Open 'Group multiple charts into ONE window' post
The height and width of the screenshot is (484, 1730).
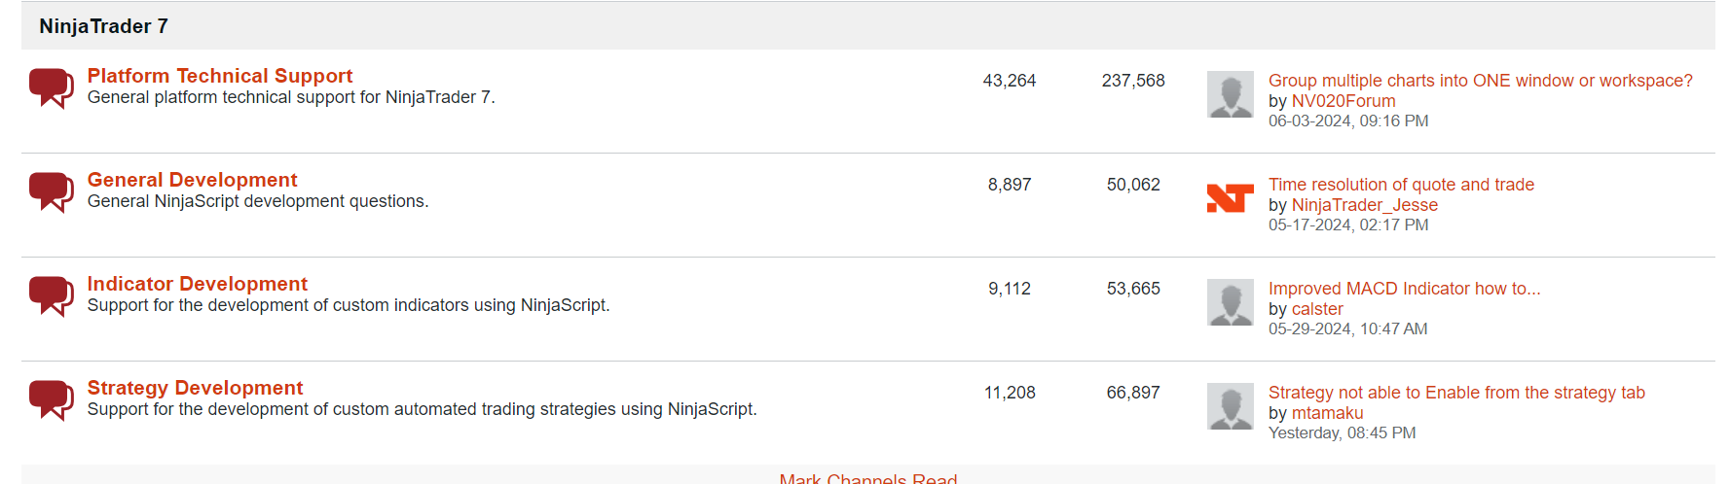pyautogui.click(x=1480, y=81)
